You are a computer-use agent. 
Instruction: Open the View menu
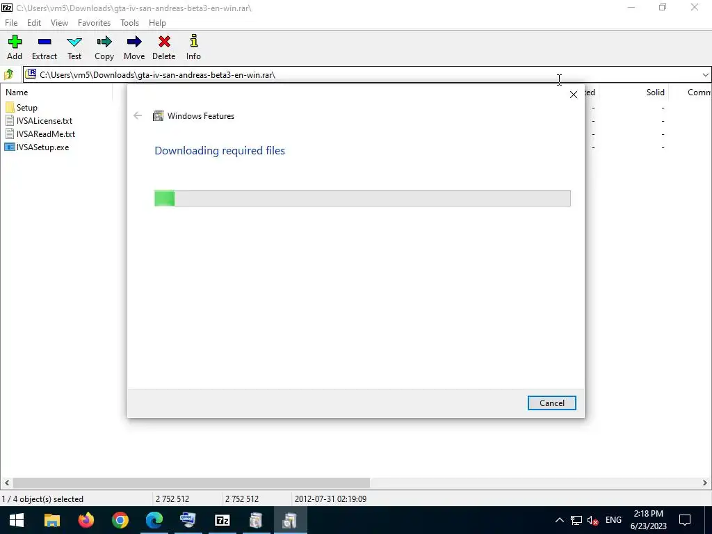(x=59, y=23)
